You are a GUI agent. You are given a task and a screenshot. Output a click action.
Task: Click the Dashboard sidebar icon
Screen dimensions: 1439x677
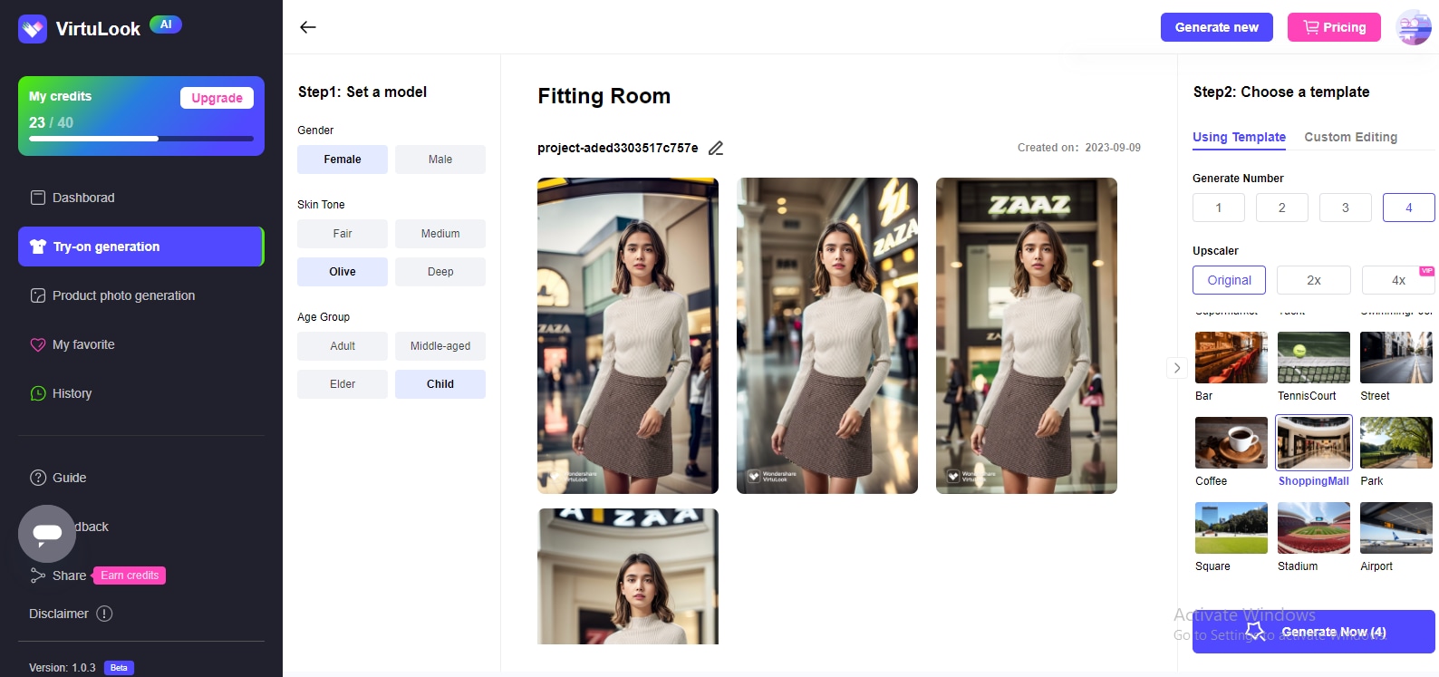[38, 198]
